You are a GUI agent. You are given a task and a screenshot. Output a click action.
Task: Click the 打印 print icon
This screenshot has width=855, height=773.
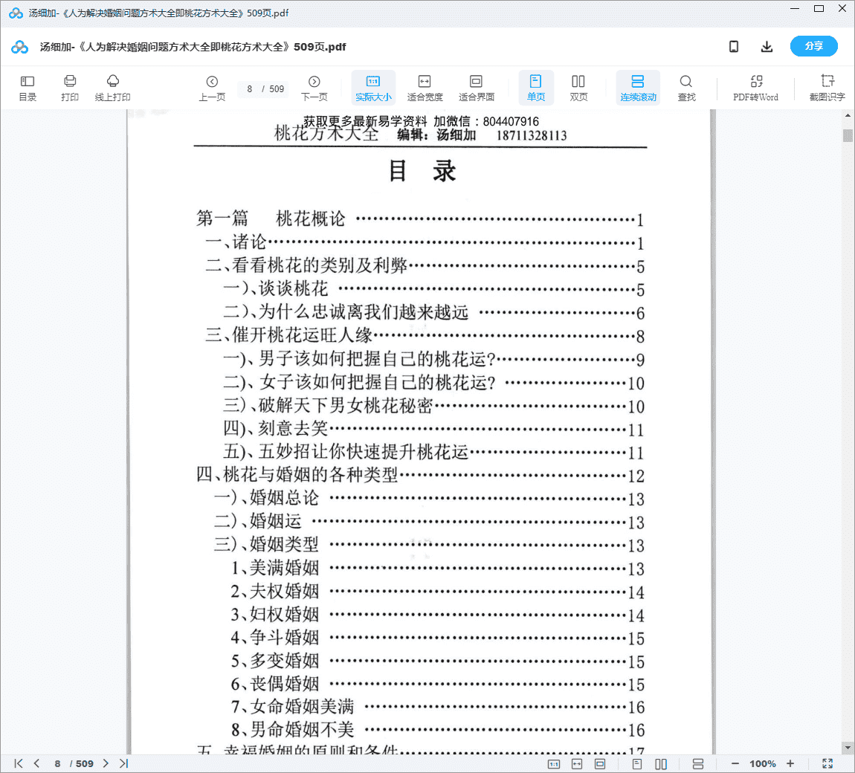coord(70,88)
